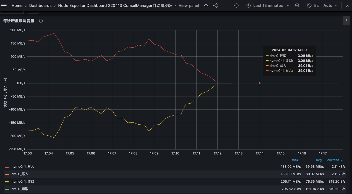Click the red data point at 17:14

260,83
